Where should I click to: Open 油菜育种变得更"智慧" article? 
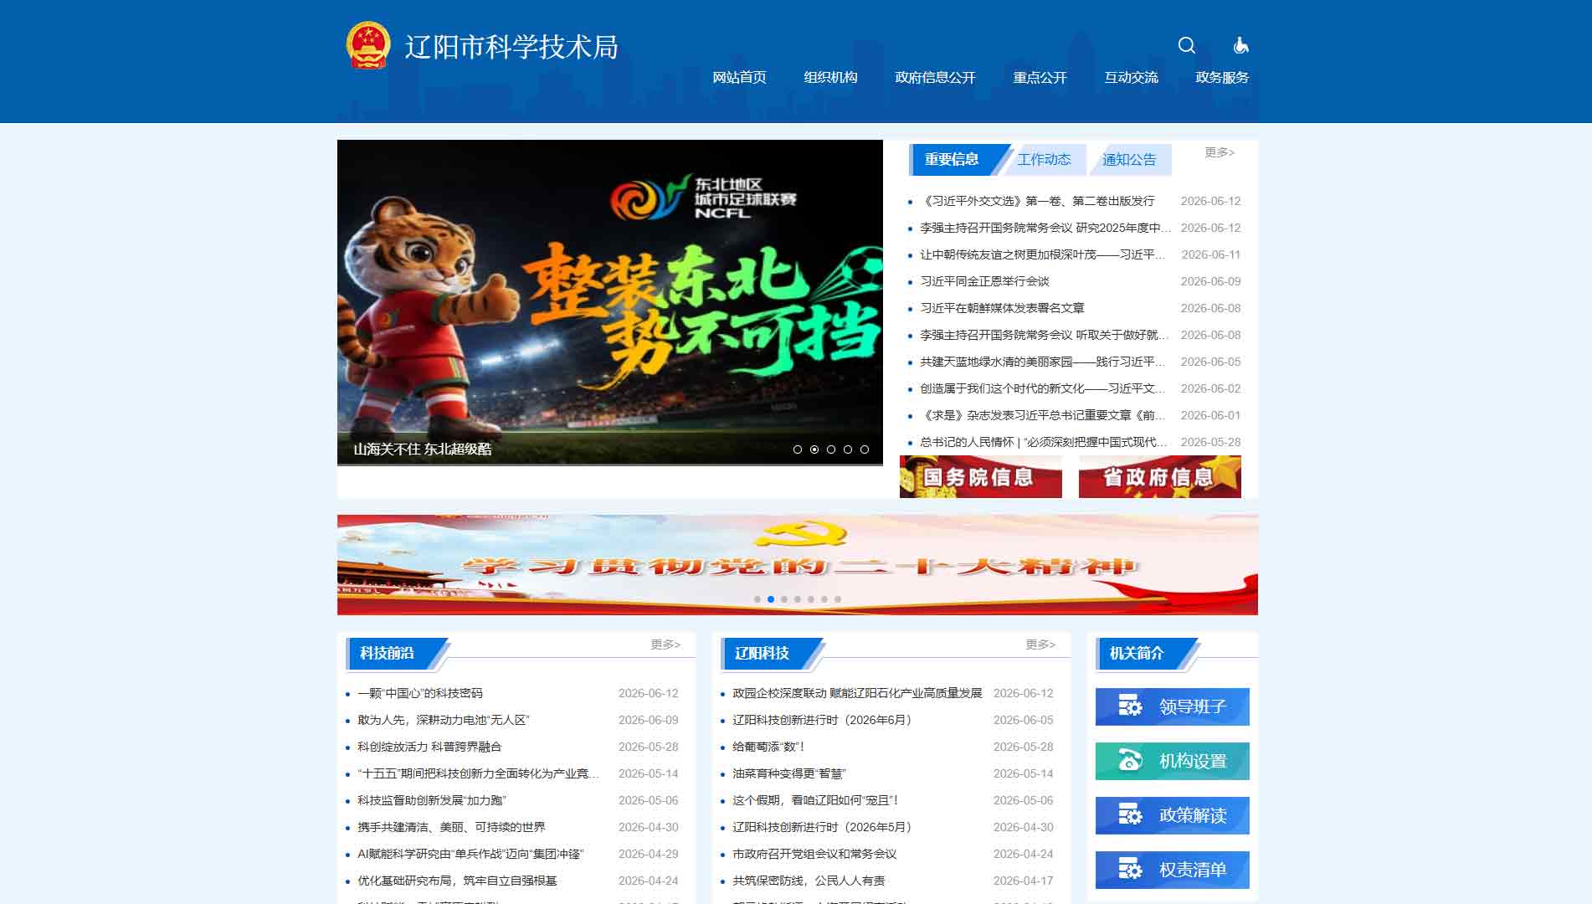click(789, 773)
